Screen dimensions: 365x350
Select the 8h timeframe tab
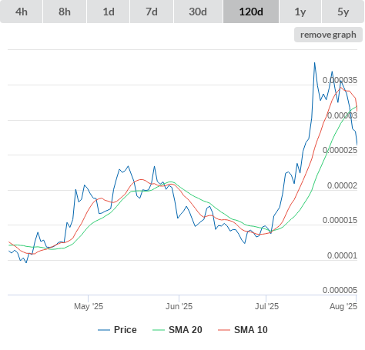pos(65,12)
